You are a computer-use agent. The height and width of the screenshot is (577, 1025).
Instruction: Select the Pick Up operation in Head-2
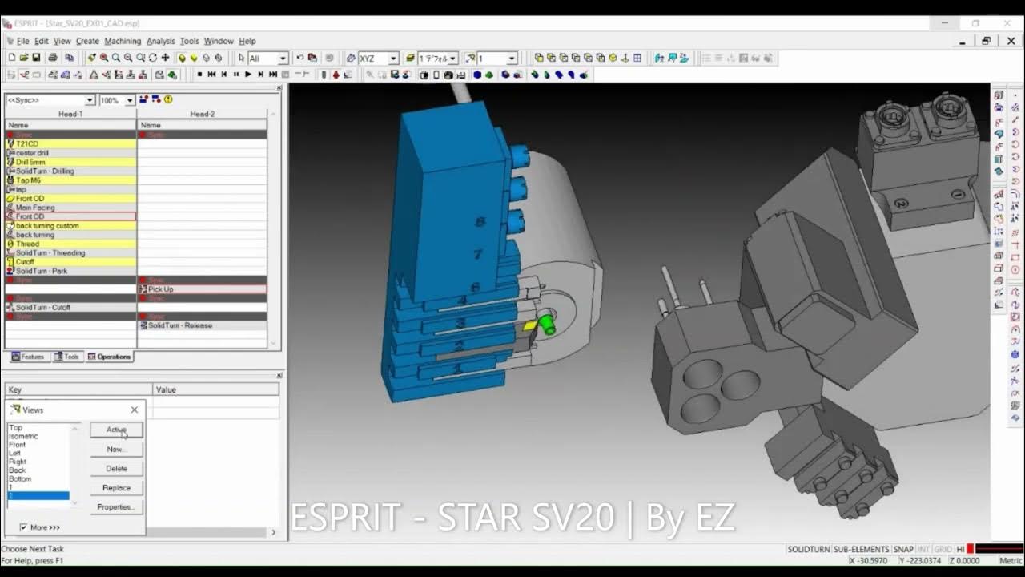[x=202, y=289]
